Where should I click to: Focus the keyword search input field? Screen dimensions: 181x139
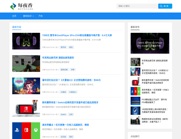[x=137, y=6]
